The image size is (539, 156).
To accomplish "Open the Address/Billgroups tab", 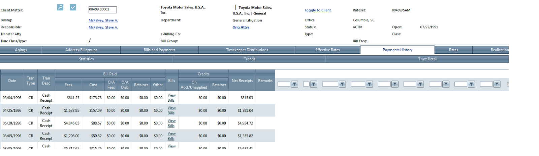I will [x=81, y=50].
